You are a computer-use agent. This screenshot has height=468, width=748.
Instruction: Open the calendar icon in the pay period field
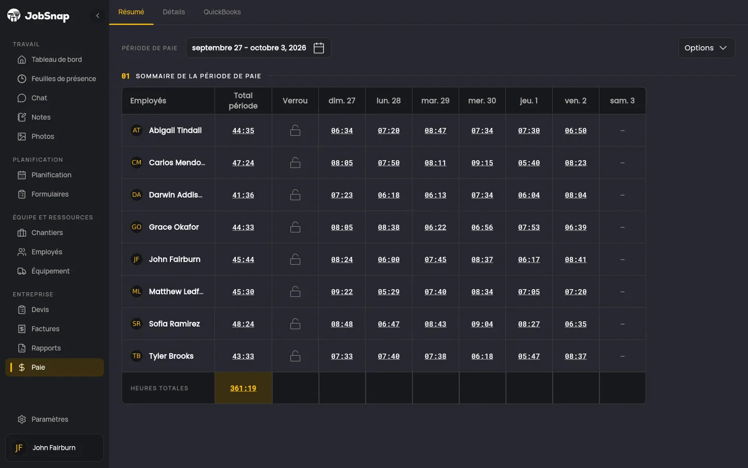(x=319, y=48)
